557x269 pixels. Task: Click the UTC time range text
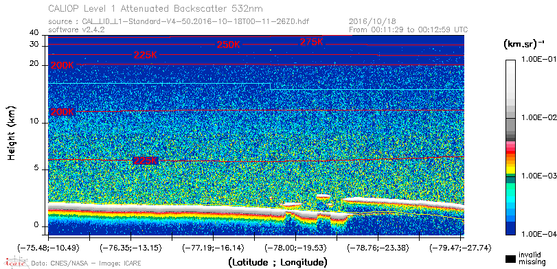pyautogui.click(x=409, y=30)
